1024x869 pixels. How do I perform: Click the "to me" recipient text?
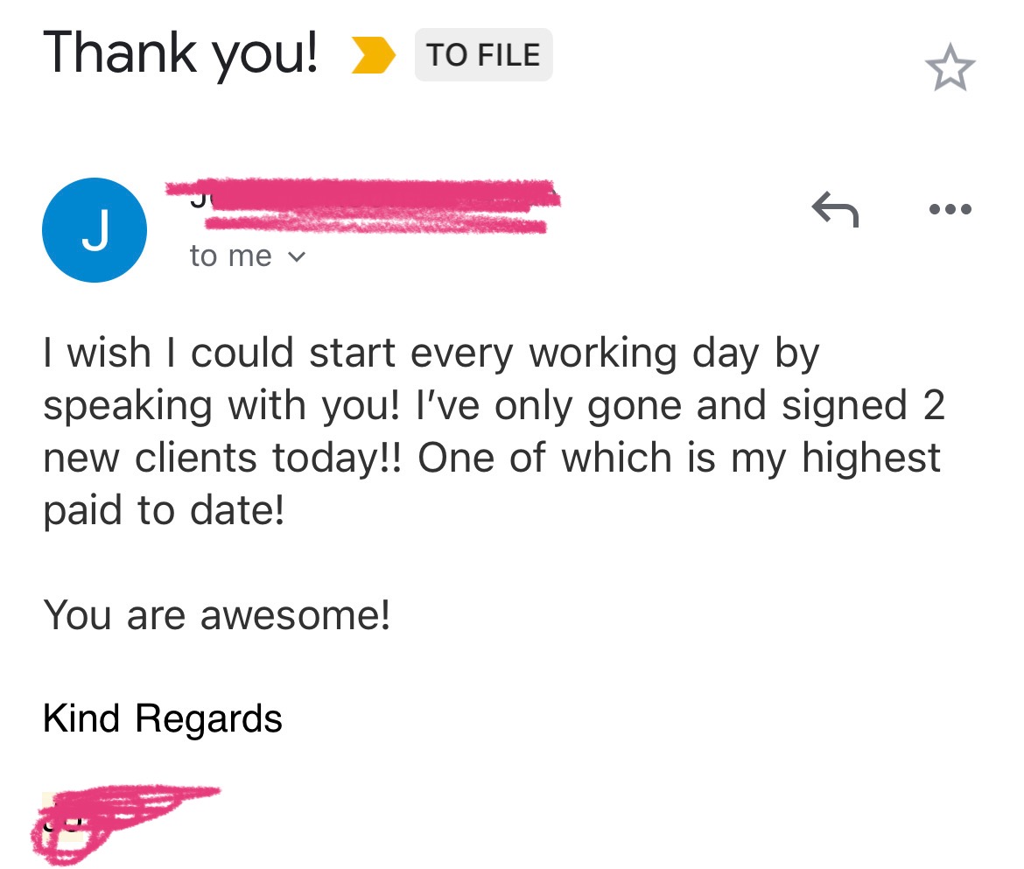pyautogui.click(x=230, y=256)
